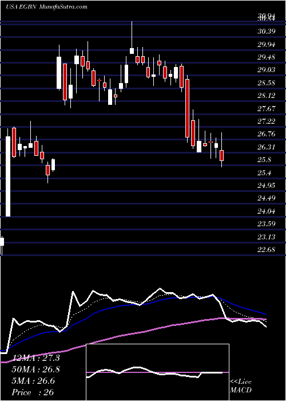Click the small white candle near 23.13 at left edge

click(2, 242)
